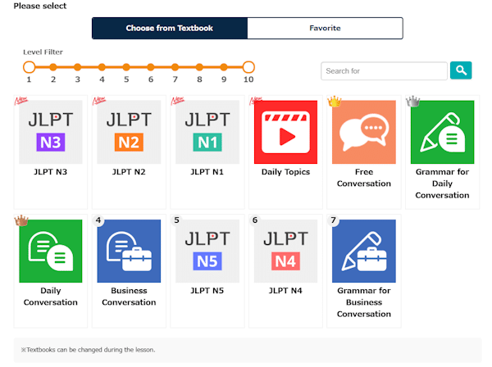Click the 'JLPT N2' label text
This screenshot has width=492, height=367.
point(129,172)
